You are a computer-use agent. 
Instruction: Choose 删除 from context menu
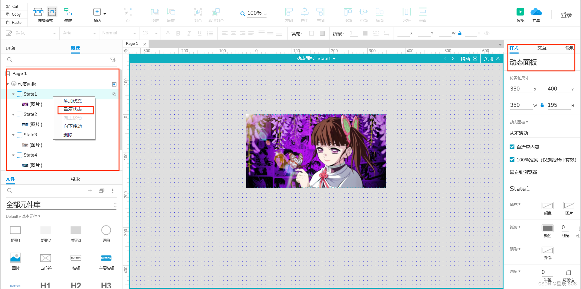68,135
